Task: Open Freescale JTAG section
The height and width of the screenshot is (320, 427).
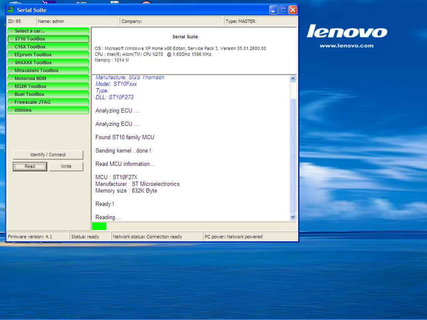Action: [x=48, y=102]
